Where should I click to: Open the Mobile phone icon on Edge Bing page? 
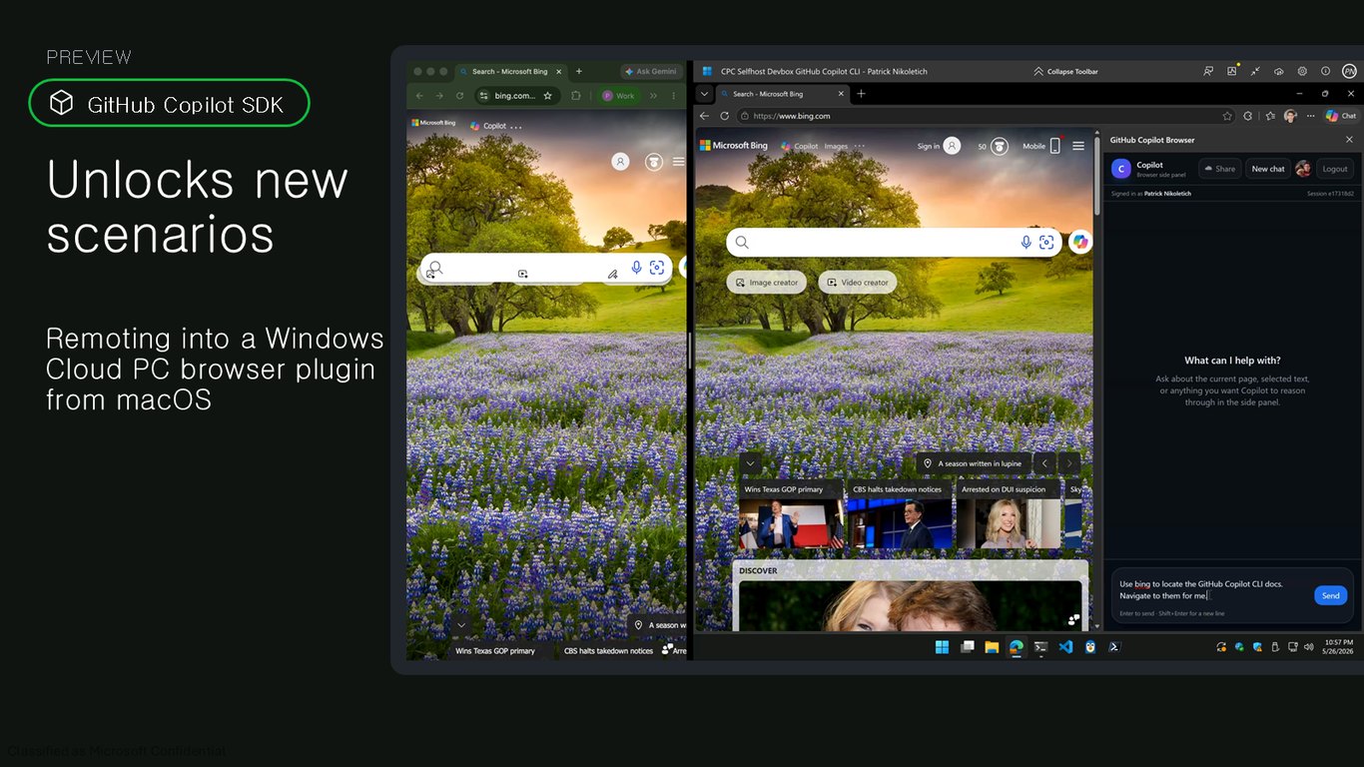(1054, 146)
